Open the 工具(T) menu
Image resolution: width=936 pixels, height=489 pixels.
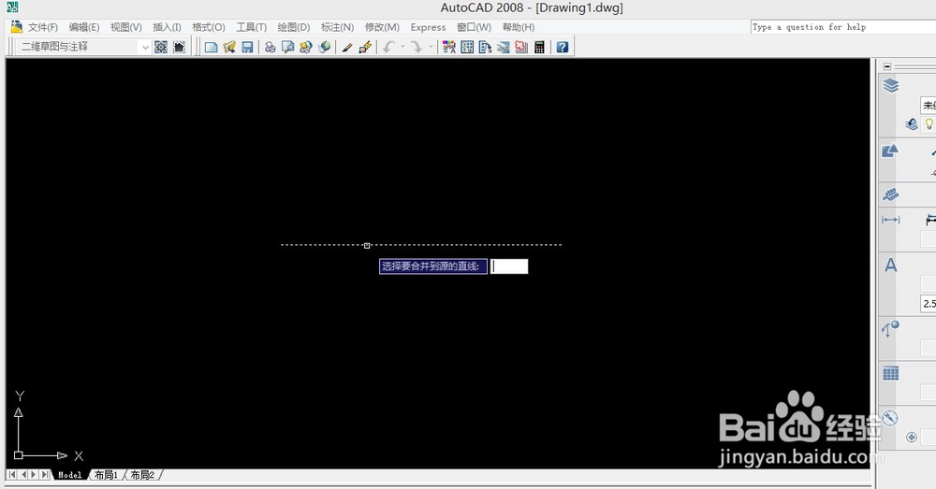click(251, 27)
